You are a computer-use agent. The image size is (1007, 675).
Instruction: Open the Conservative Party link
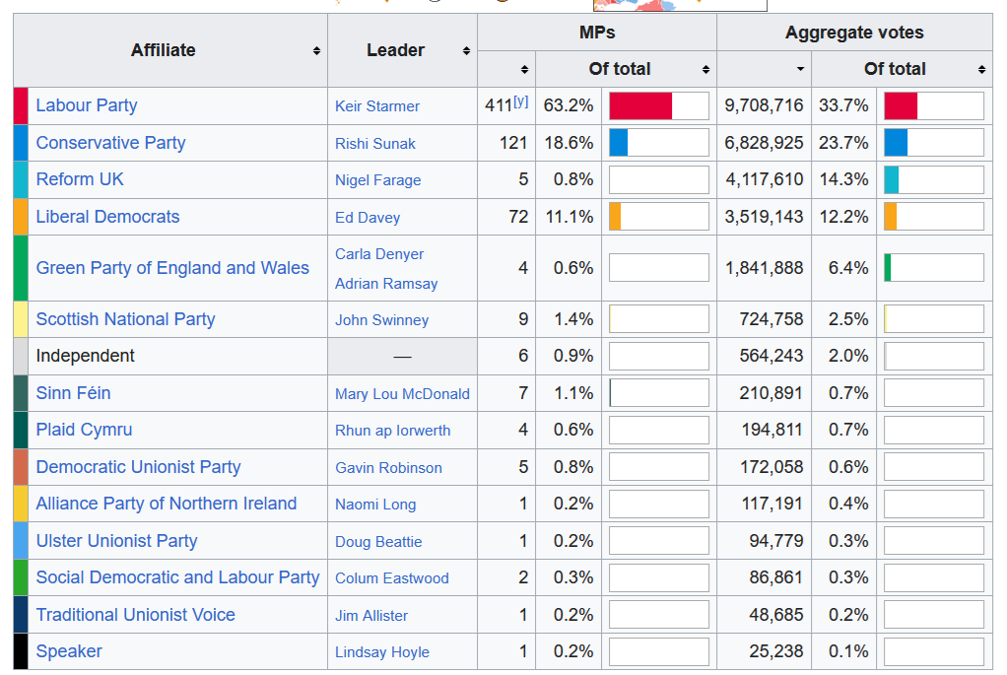point(110,143)
